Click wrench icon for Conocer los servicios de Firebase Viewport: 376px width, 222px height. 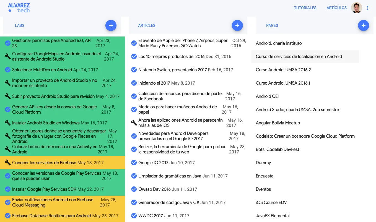click(8, 163)
